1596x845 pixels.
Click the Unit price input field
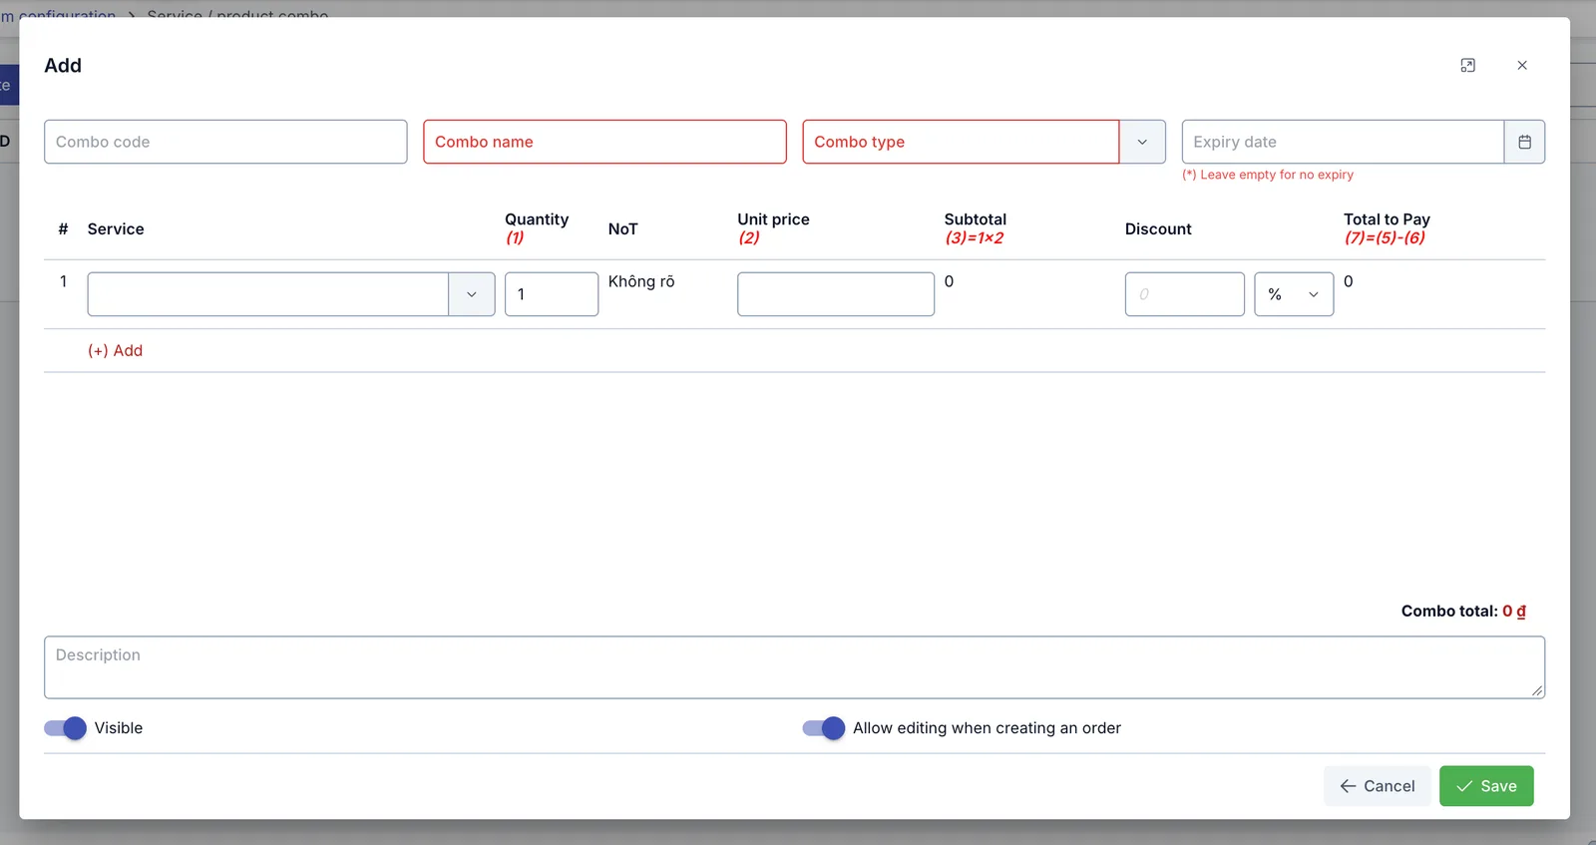click(x=836, y=294)
